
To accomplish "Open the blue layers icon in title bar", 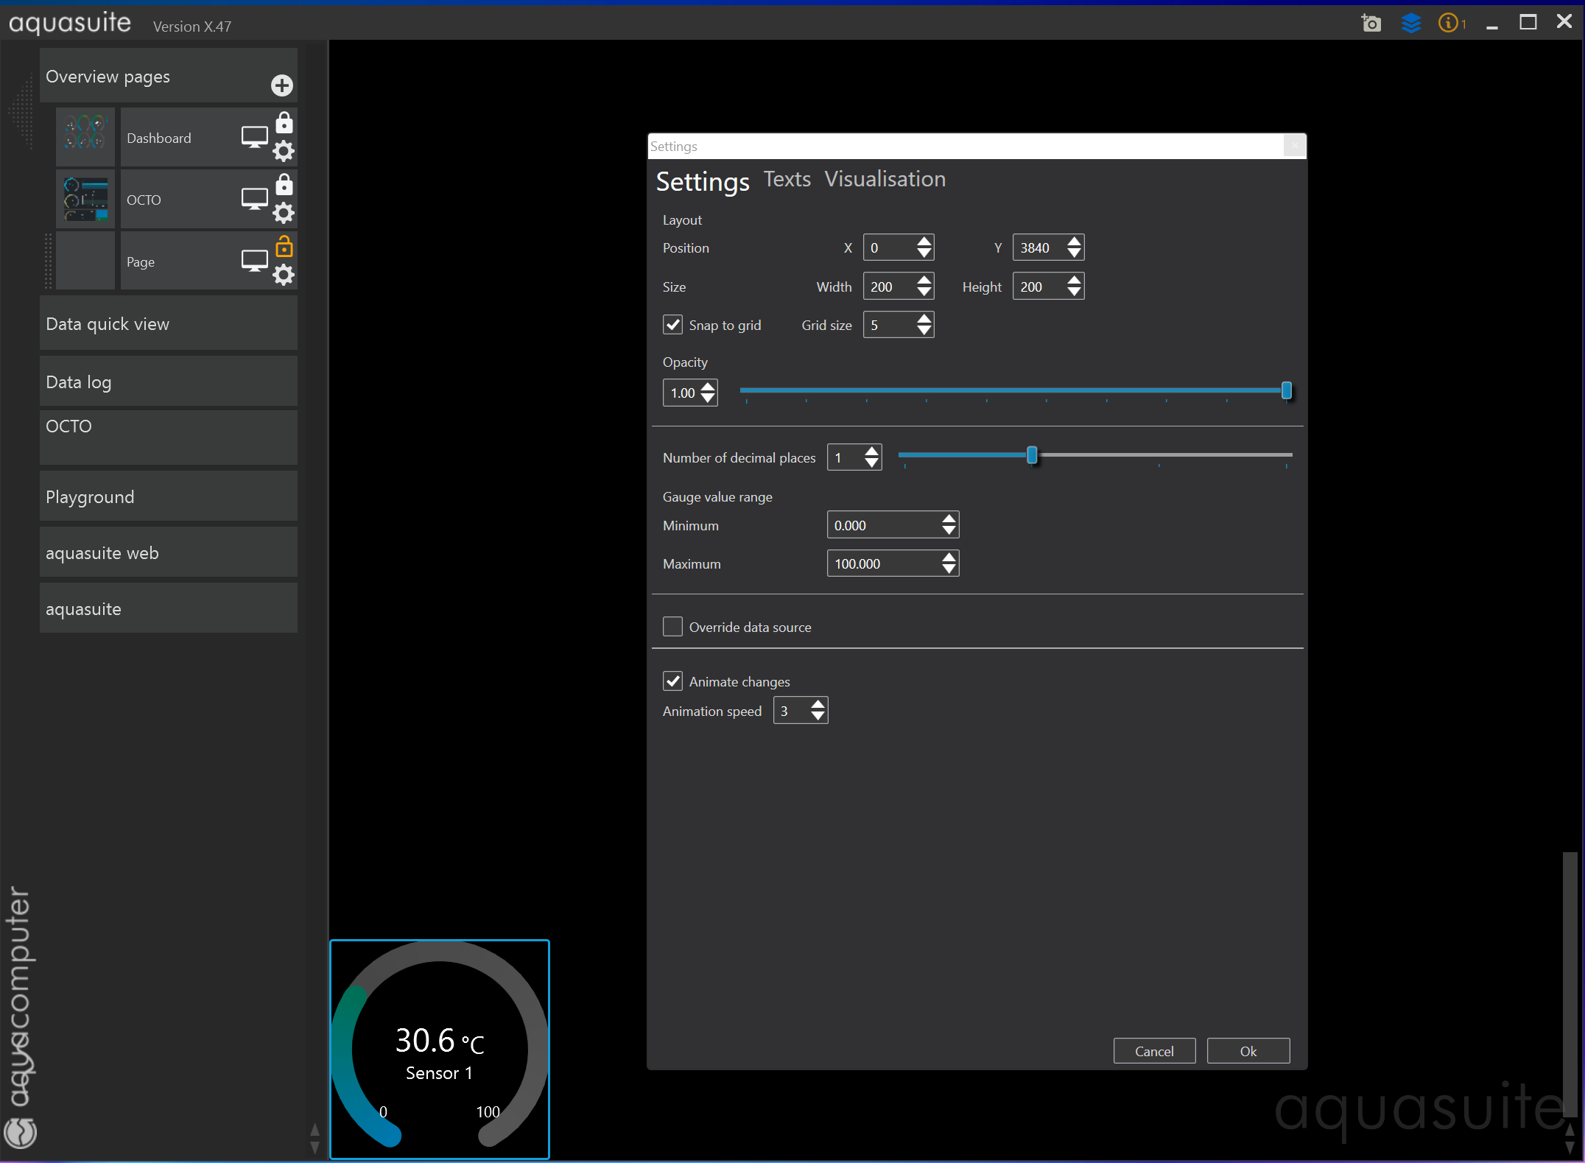I will 1410,24.
